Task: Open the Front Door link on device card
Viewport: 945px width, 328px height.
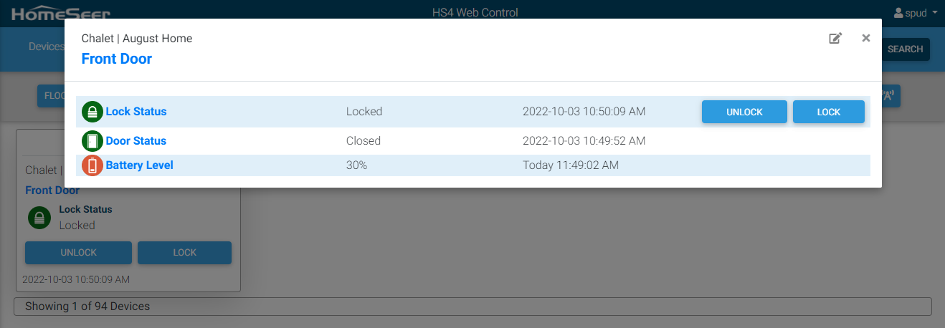Action: point(52,190)
